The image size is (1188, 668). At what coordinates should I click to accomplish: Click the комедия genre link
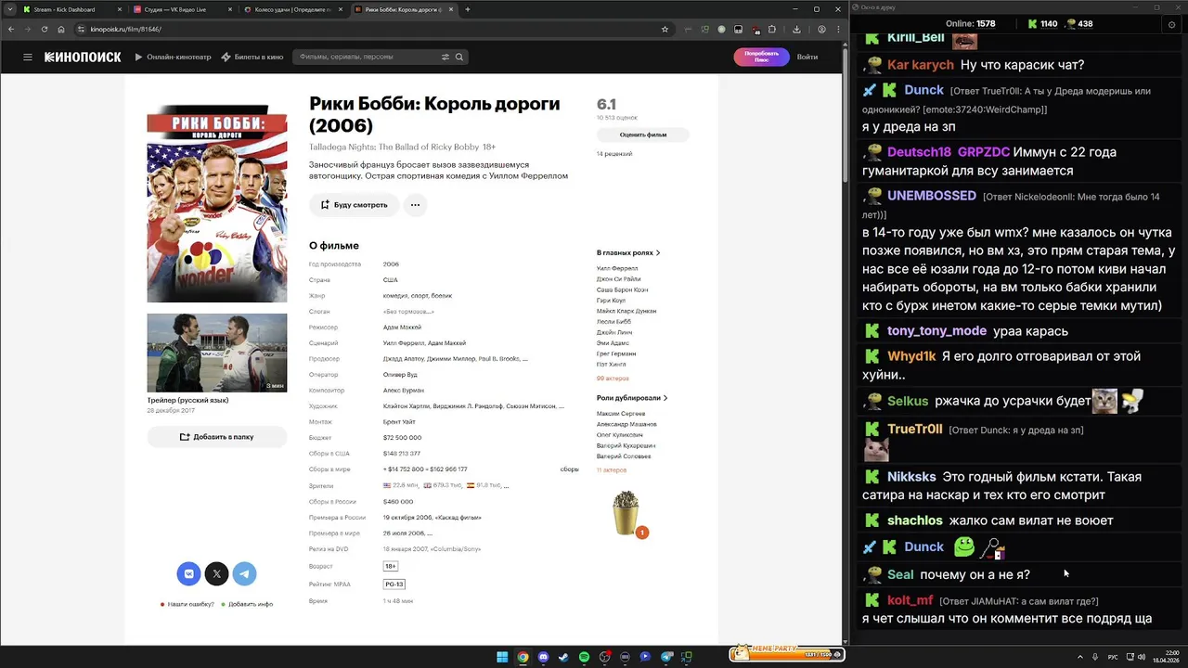395,296
